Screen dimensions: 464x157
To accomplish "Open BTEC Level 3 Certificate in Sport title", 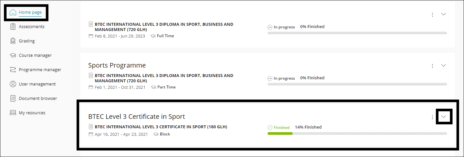I will [136, 117].
